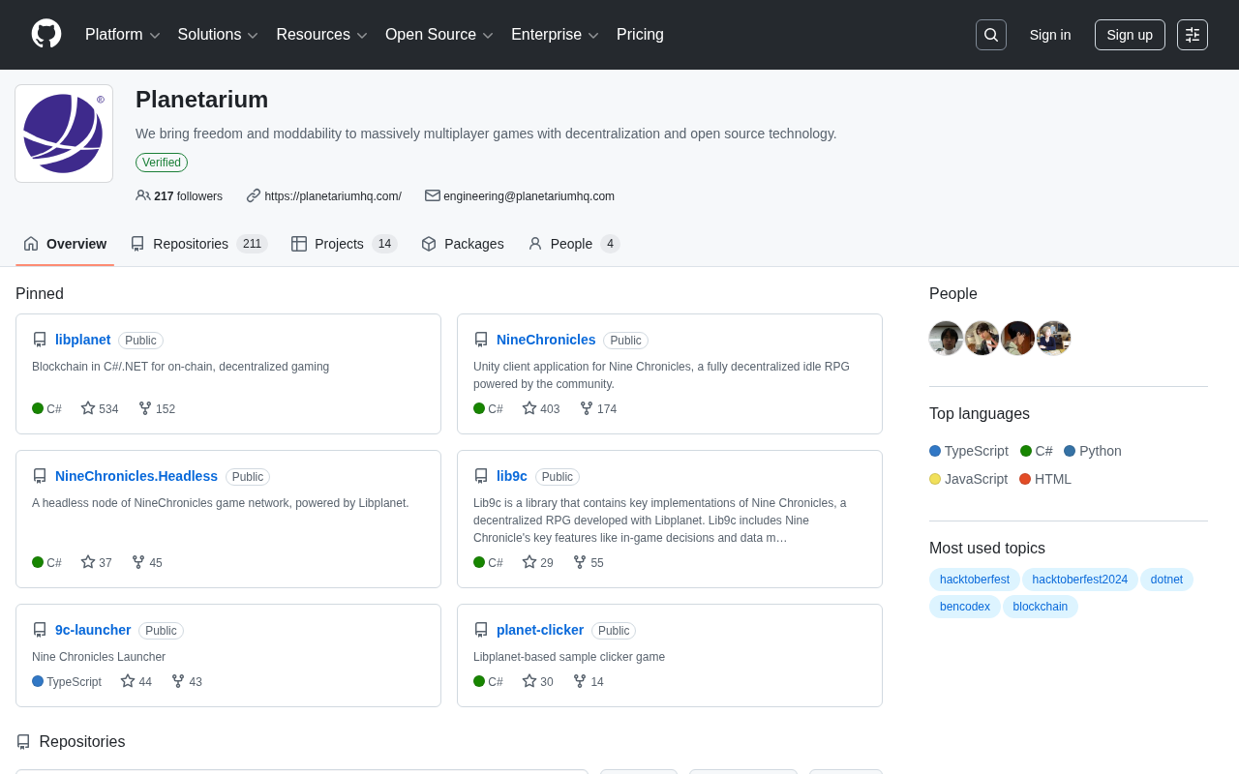View fork count on 9c-launcher card
This screenshot has width=1239, height=774.
click(x=187, y=682)
